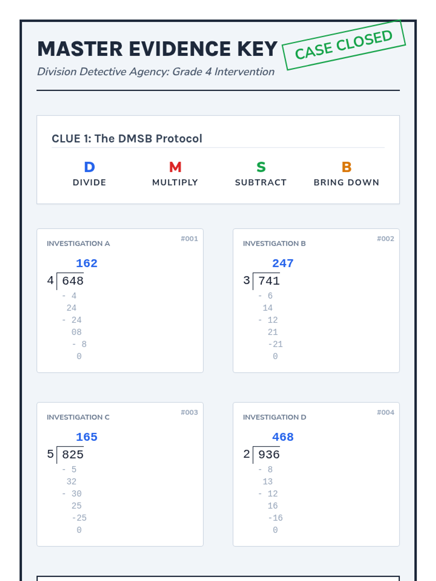
Task: Click the dividend 648
Action: point(73,281)
